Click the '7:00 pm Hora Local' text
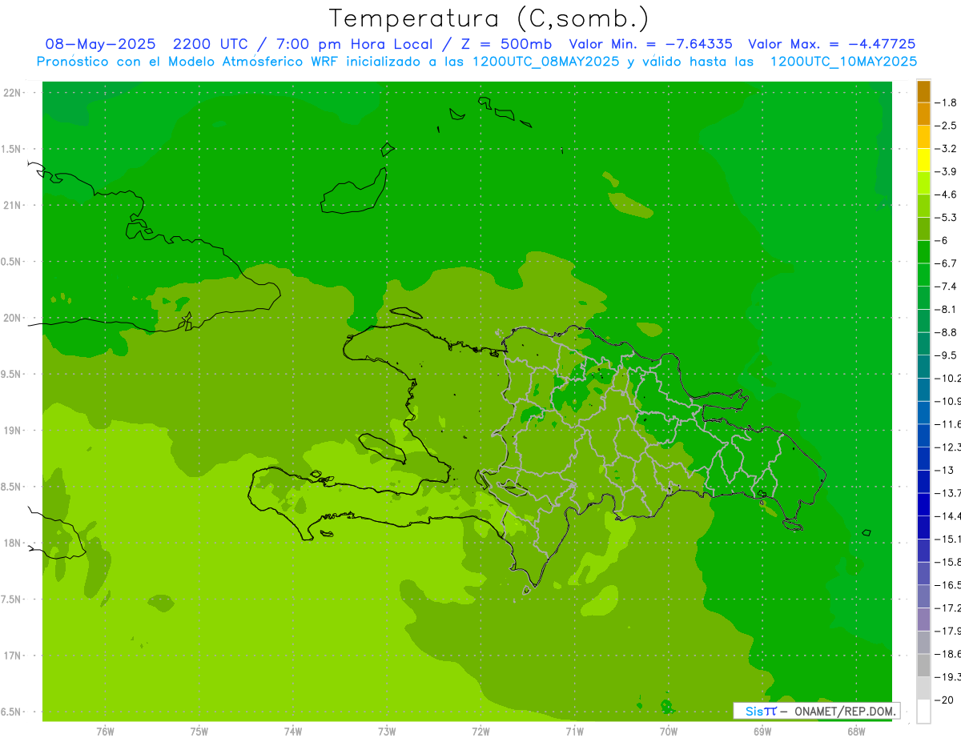Image resolution: width=961 pixels, height=742 pixels. (x=355, y=44)
